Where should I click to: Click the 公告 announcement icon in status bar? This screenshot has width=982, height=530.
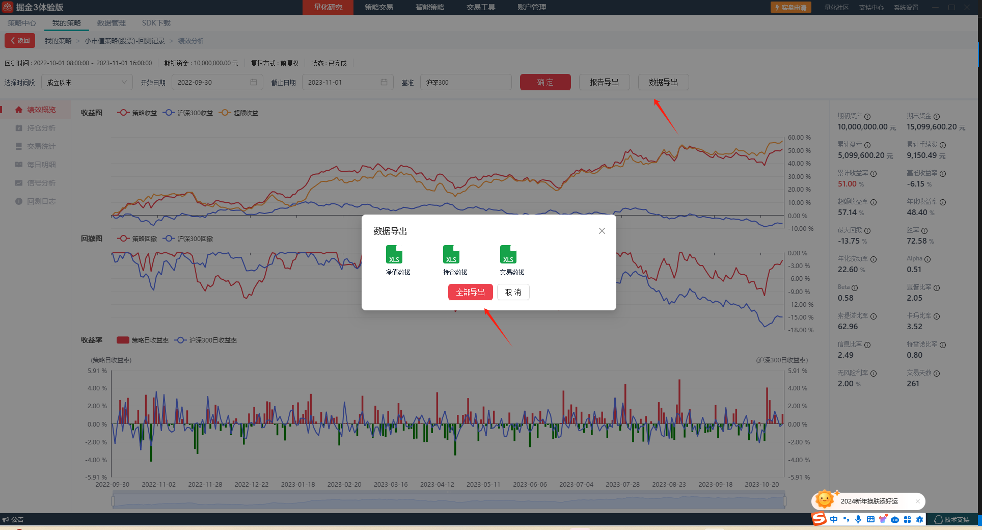pyautogui.click(x=6, y=519)
